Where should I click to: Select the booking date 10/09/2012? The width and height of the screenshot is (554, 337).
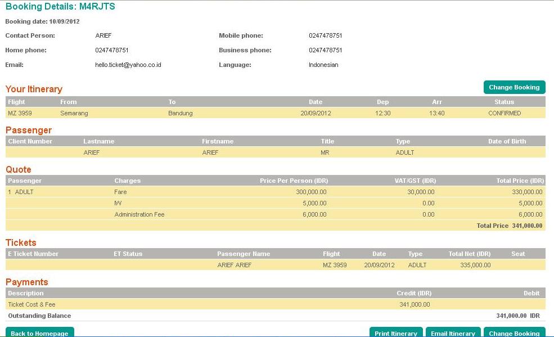tap(64, 21)
